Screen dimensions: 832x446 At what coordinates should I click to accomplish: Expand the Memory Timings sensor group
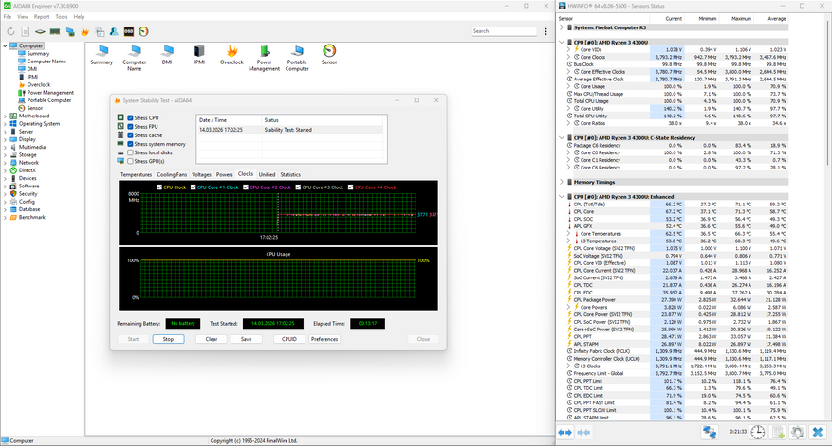(561, 181)
